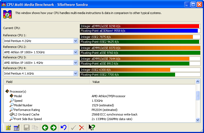Click the Processor(s) chip icon
204x133 pixels.
pyautogui.click(x=7, y=91)
